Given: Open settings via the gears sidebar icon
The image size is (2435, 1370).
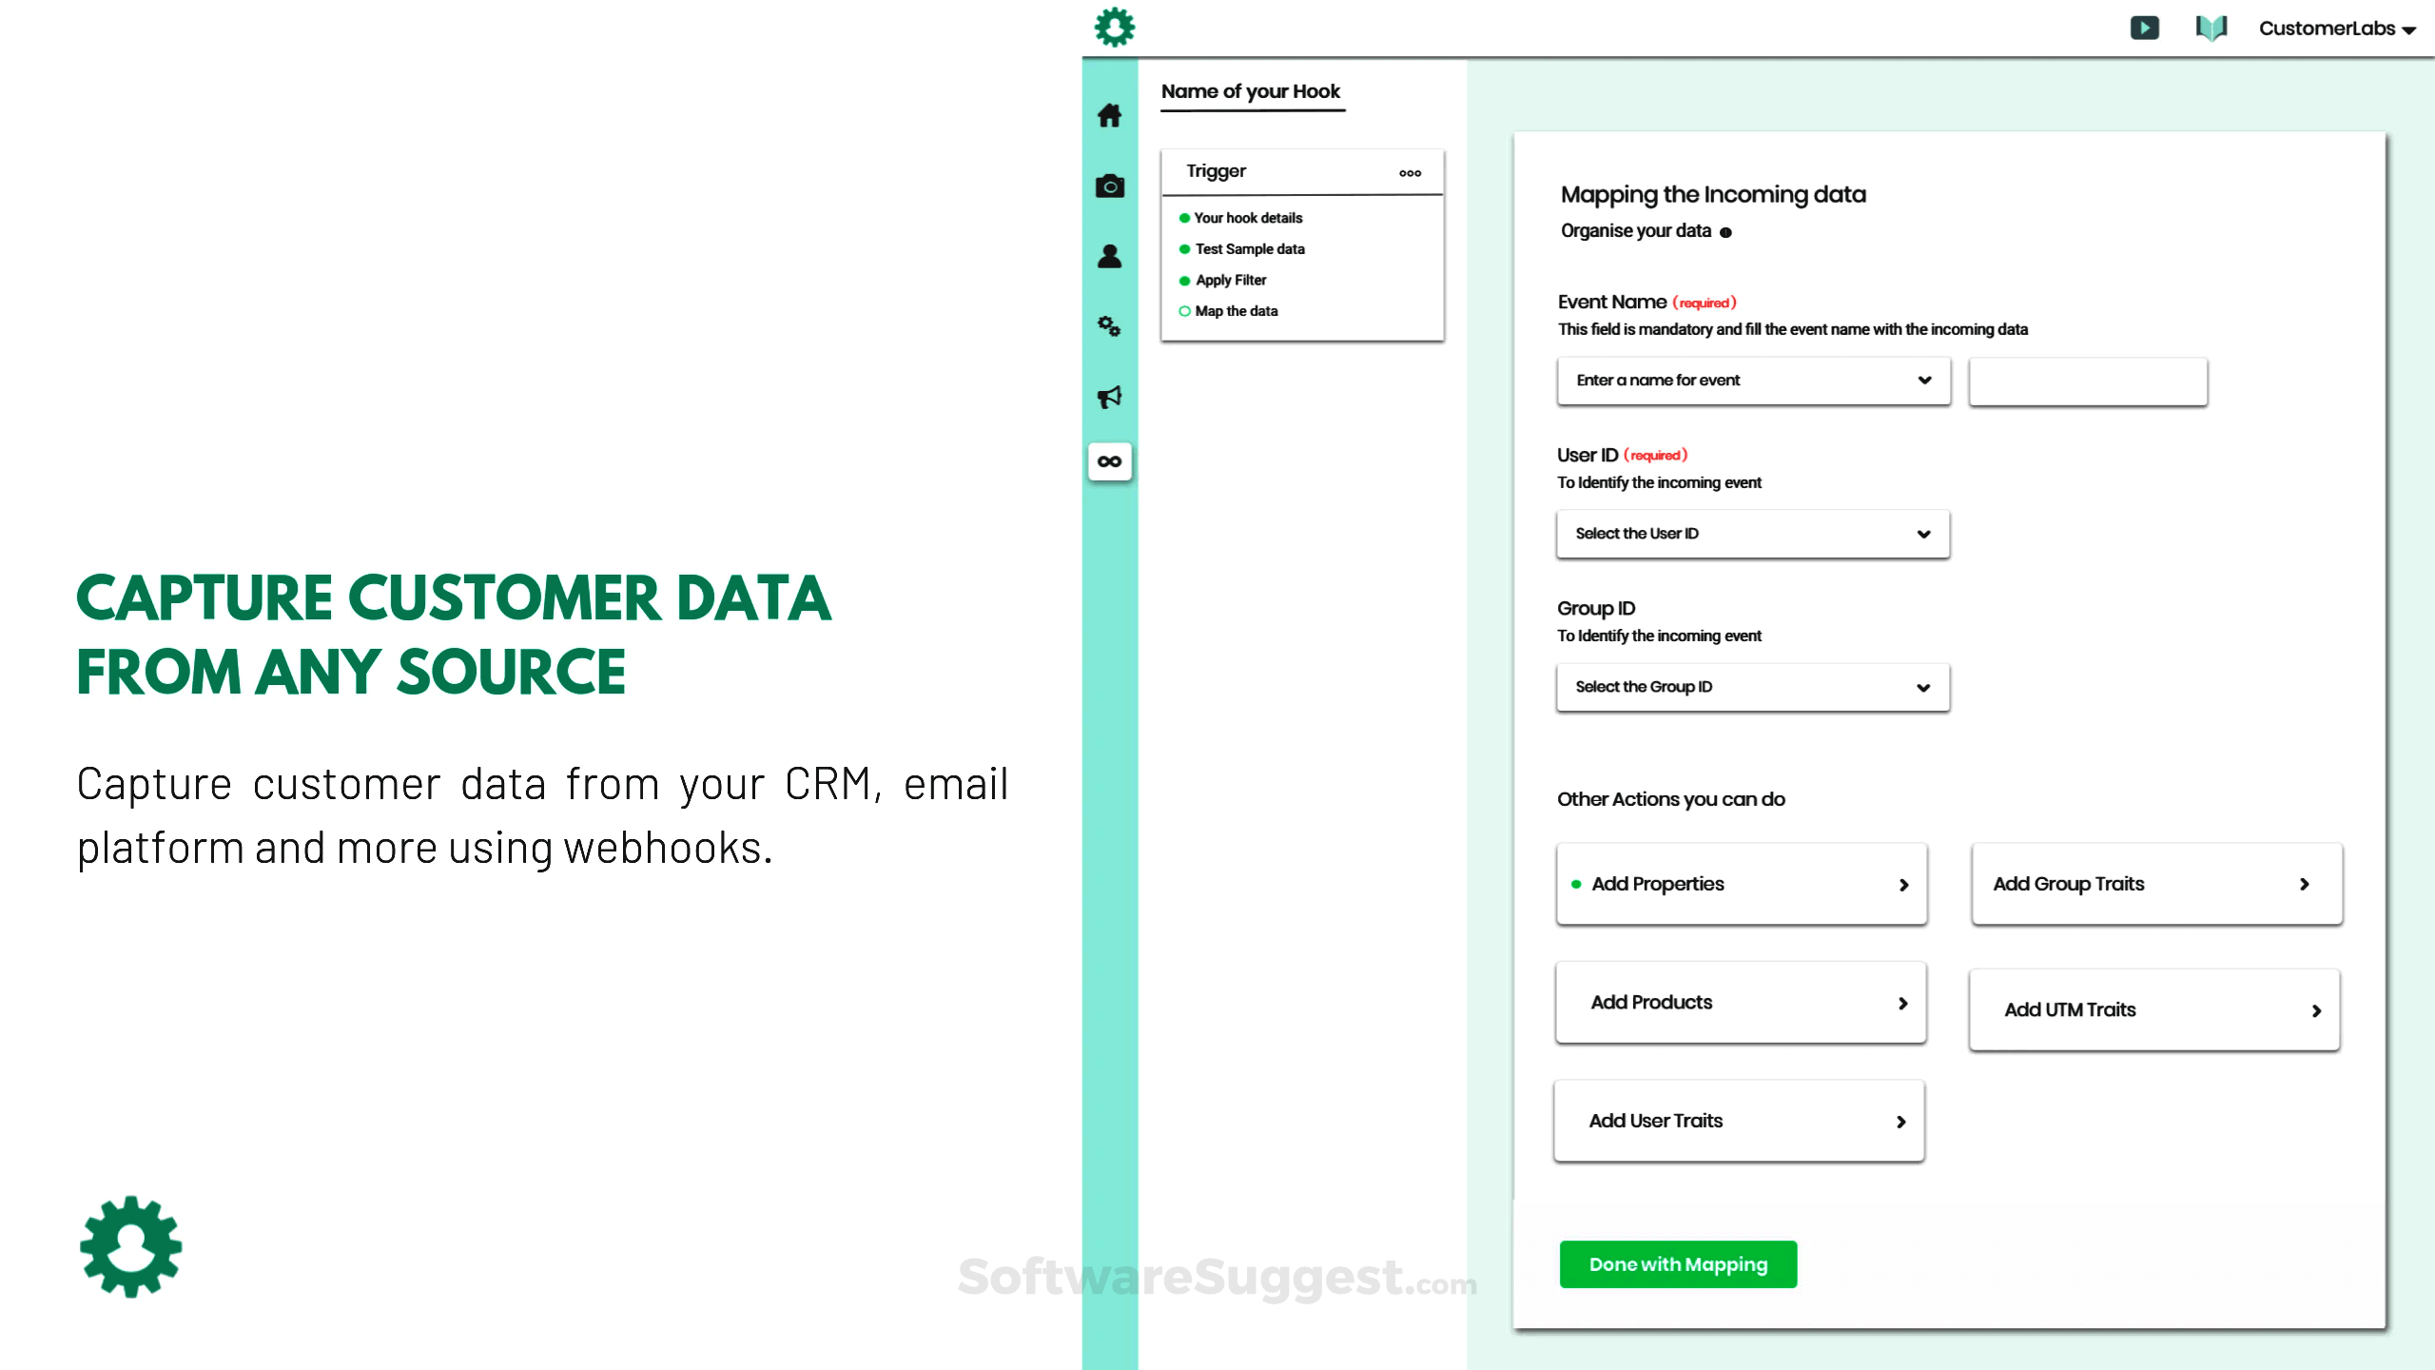Looking at the screenshot, I should click(x=1108, y=326).
